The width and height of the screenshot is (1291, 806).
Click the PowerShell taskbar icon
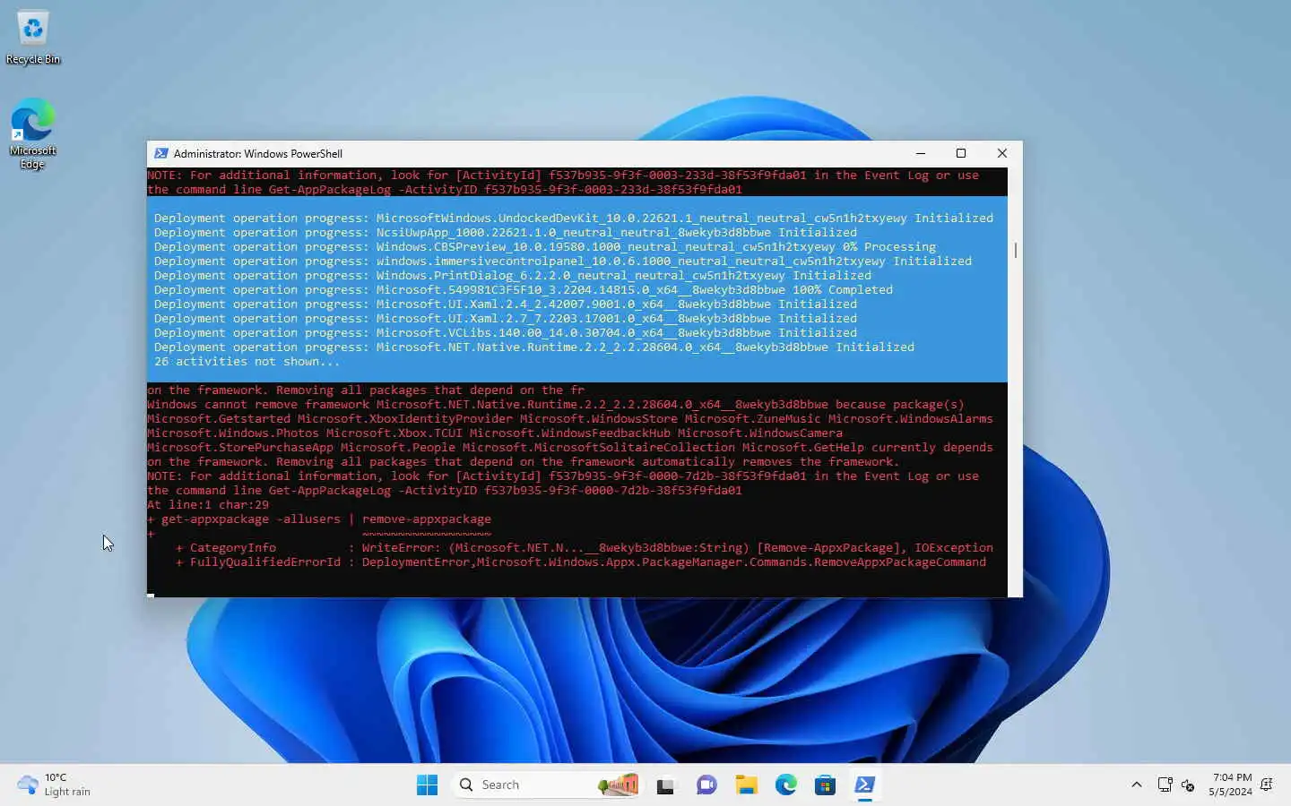coord(864,785)
